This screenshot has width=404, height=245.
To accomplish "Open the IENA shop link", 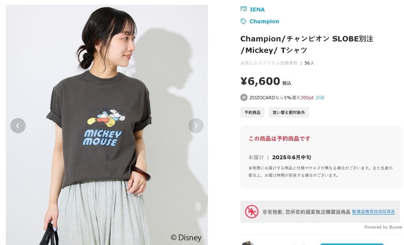I will [x=257, y=9].
